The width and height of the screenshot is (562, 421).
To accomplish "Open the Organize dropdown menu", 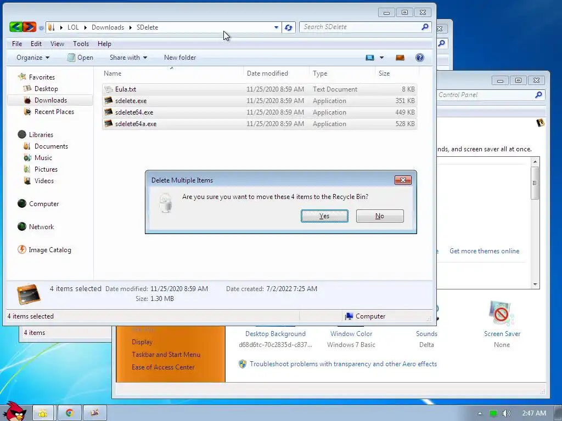I will tap(33, 58).
